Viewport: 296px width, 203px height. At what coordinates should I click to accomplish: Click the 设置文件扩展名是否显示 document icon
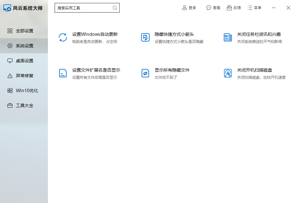tap(63, 73)
